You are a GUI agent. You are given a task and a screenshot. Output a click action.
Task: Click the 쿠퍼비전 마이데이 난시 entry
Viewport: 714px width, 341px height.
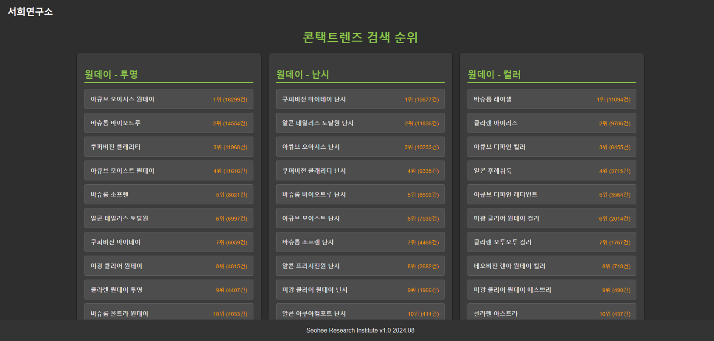(x=360, y=99)
